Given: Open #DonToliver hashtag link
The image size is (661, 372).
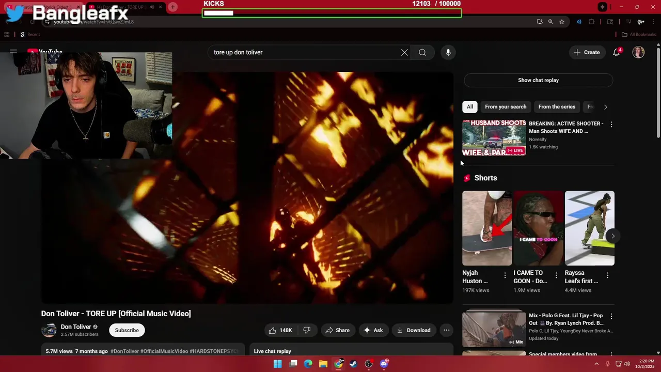Looking at the screenshot, I should click(124, 351).
